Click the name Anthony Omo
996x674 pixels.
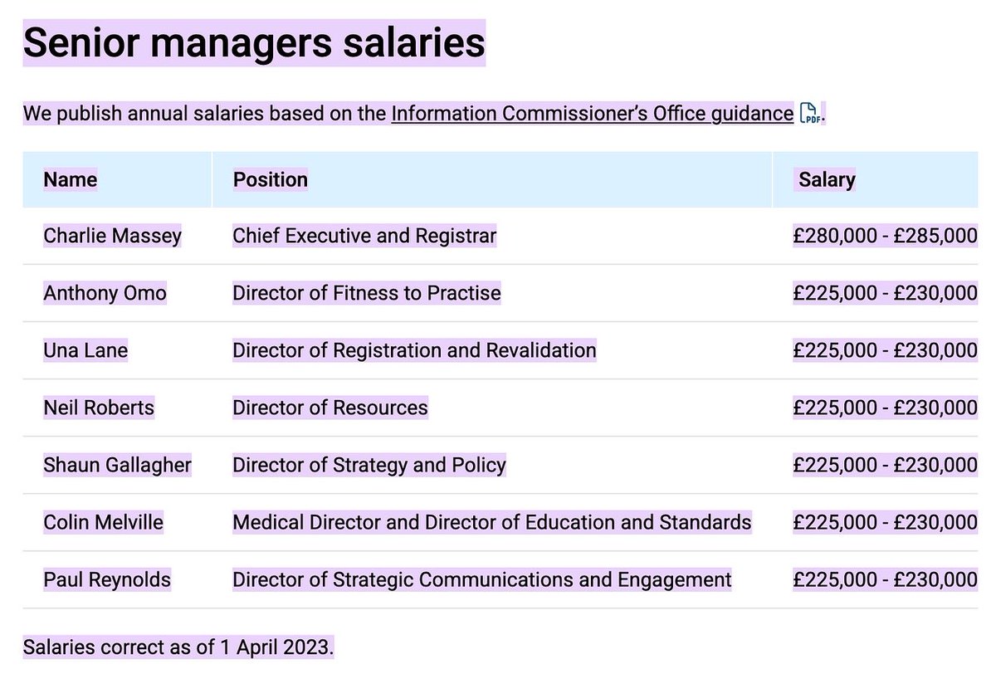(105, 293)
